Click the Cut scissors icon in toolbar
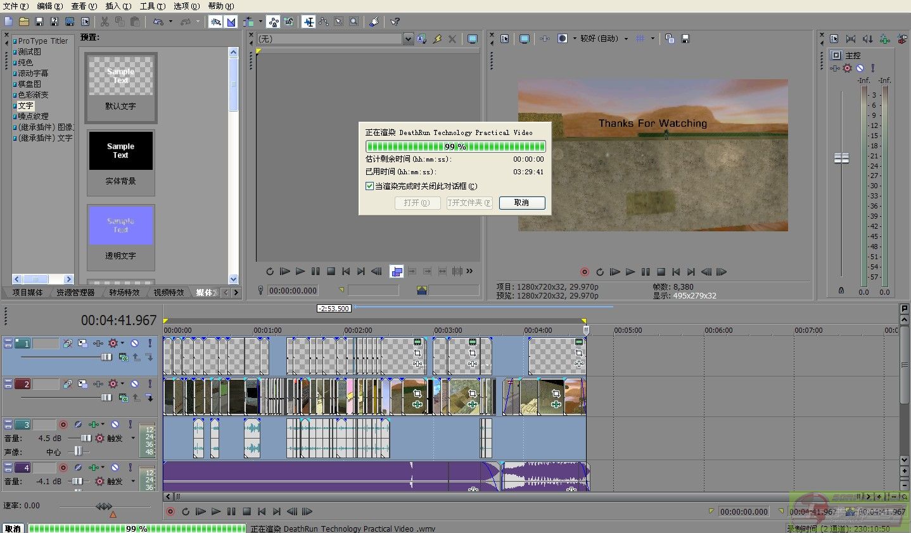This screenshot has width=911, height=533. (x=105, y=22)
